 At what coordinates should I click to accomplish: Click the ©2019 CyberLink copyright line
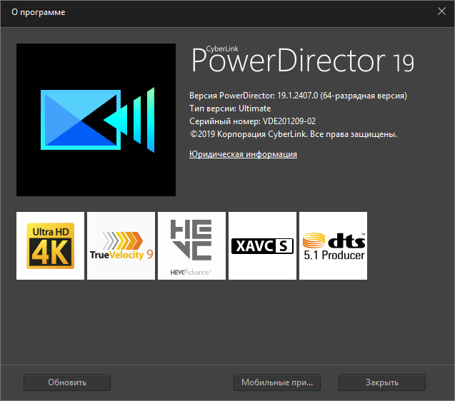point(293,134)
